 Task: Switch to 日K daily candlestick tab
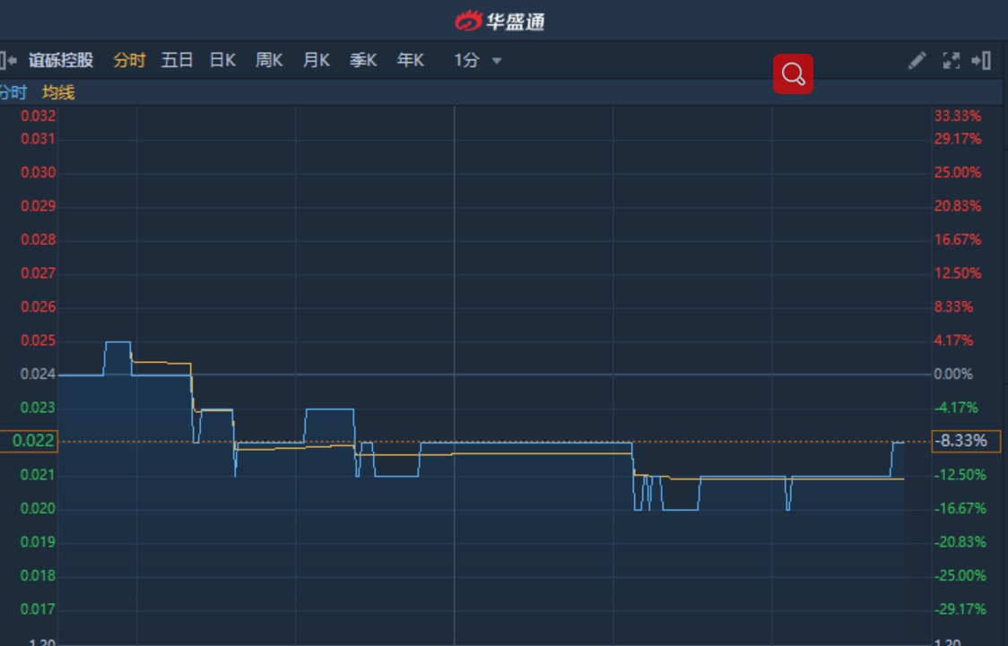coord(222,60)
